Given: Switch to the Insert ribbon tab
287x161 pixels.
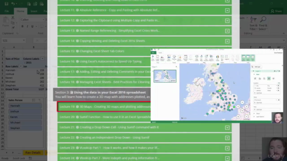Looking at the screenshot, I should (34, 11).
